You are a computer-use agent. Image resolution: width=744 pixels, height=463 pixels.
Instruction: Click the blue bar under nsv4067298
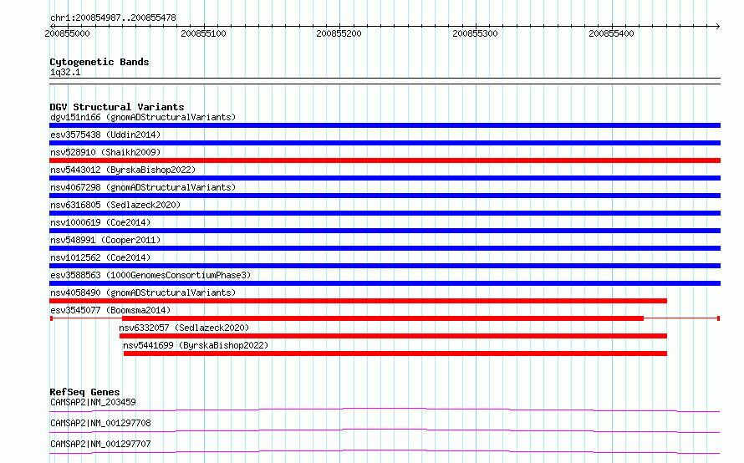[385, 196]
